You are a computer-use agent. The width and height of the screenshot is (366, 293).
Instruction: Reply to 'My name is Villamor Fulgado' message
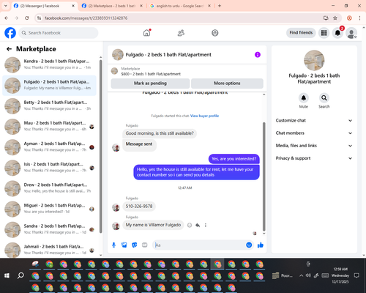198,225
